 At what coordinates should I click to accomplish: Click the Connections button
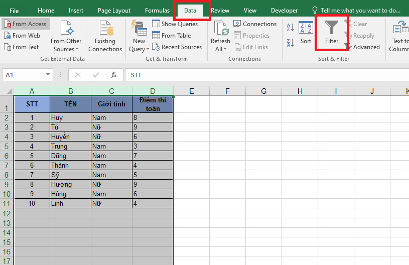click(x=255, y=24)
